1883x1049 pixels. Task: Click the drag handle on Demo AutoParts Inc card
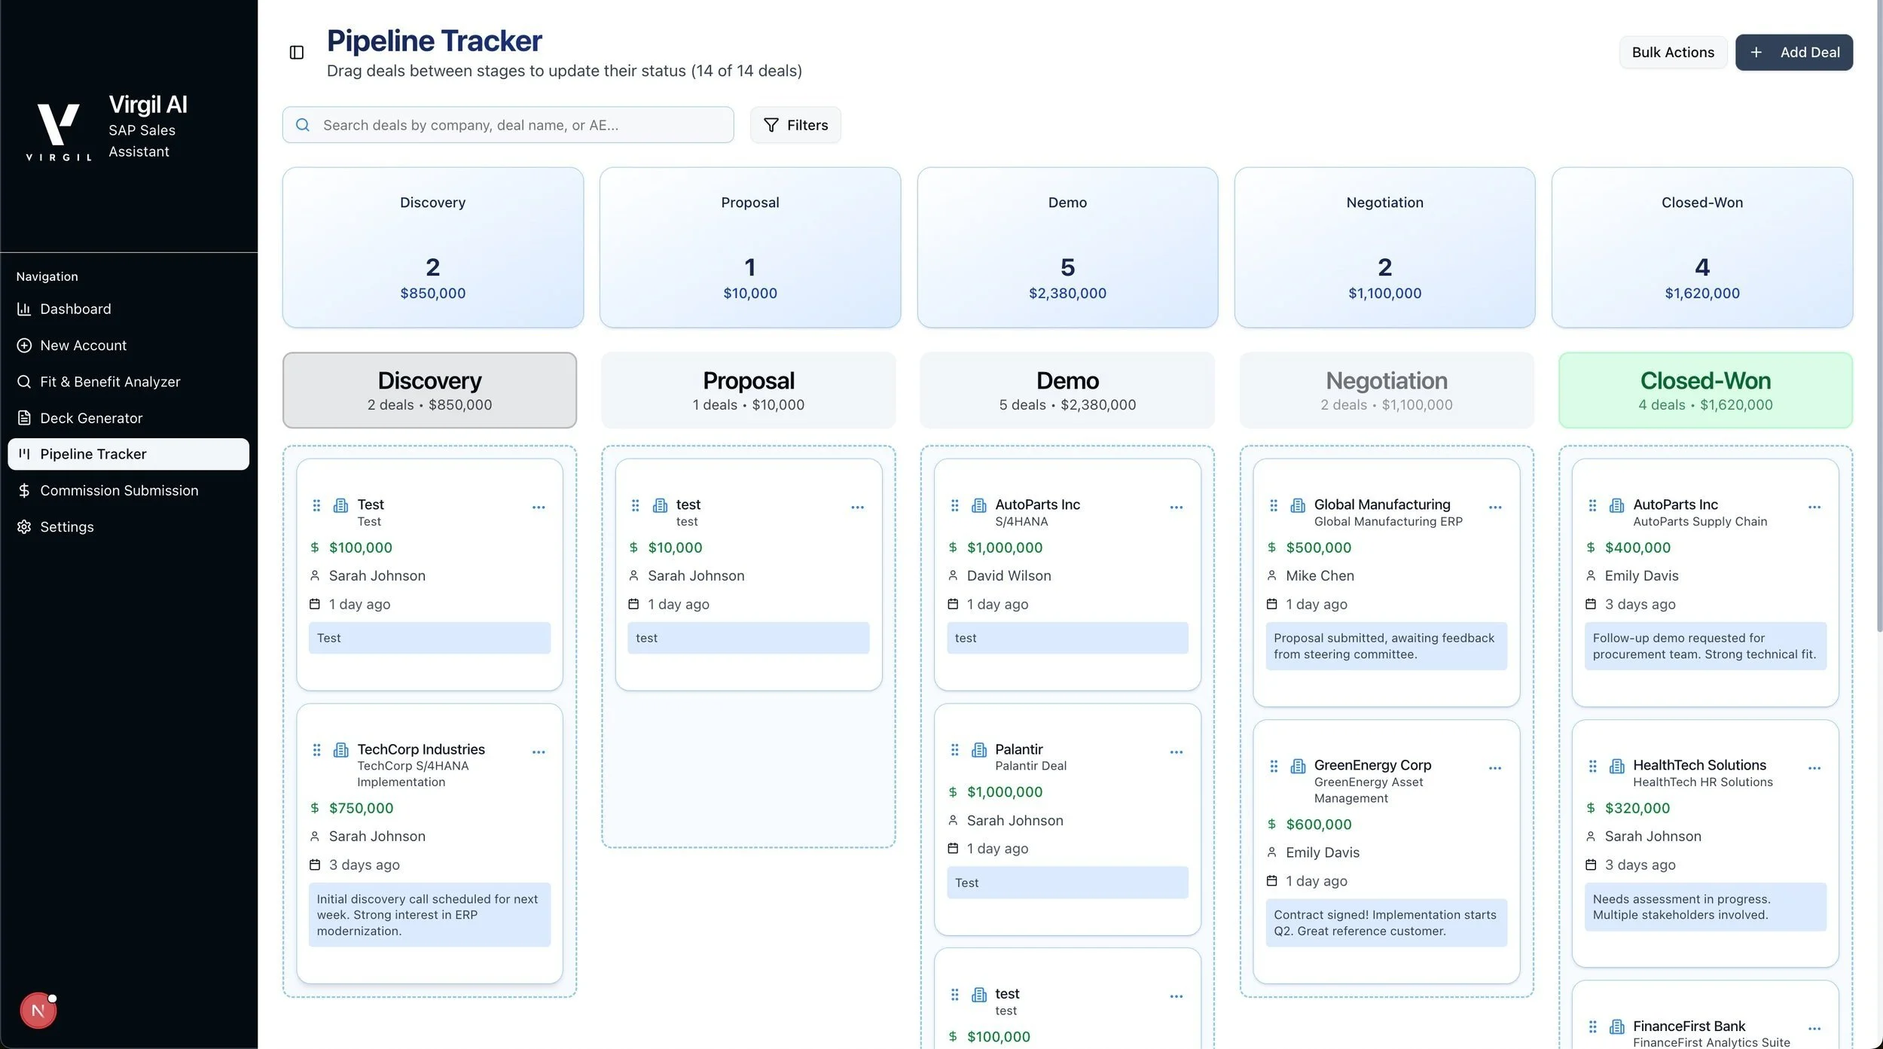point(954,505)
